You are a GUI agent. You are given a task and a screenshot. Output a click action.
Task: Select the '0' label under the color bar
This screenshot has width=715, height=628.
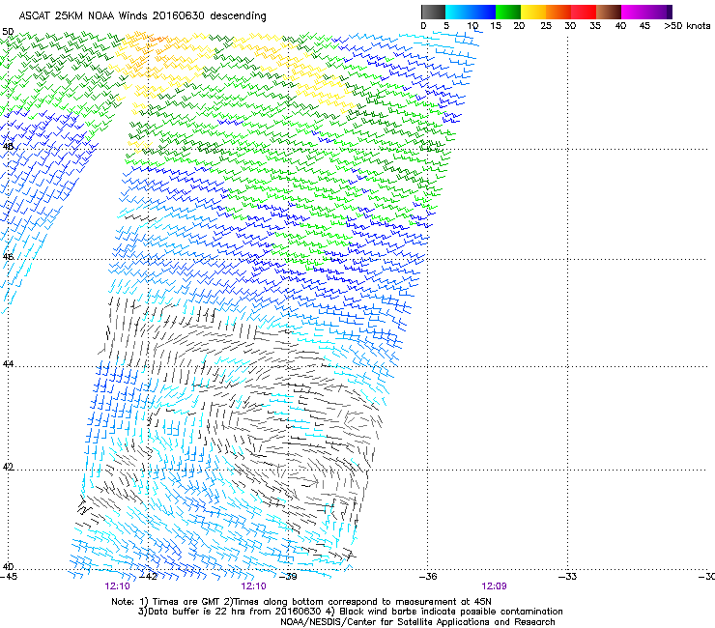(x=423, y=26)
